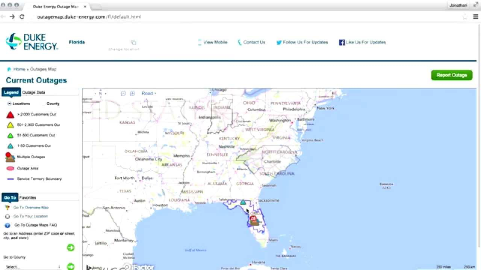Zoom in the outage map
Image resolution: width=481 pixels, height=270 pixels.
[132, 93]
